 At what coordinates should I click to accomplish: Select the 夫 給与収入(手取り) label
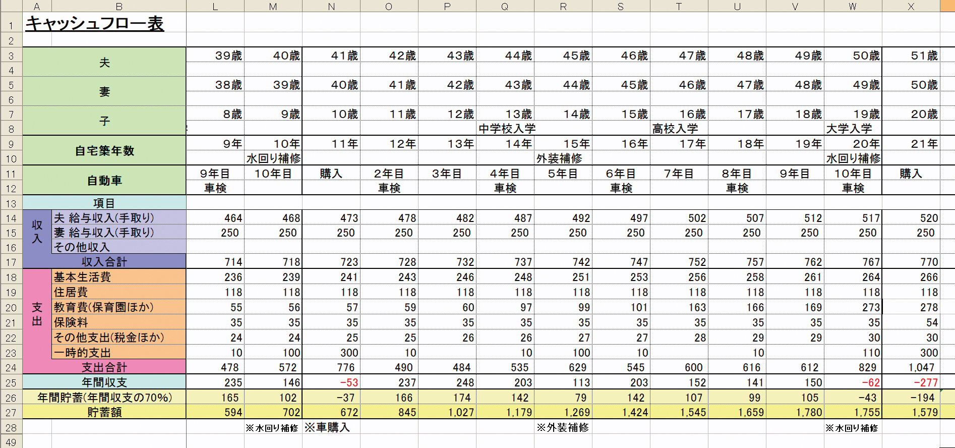pyautogui.click(x=119, y=218)
